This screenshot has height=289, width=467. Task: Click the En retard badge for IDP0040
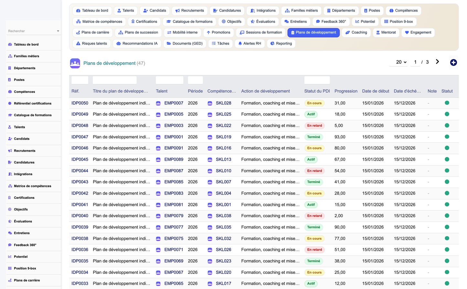(314, 216)
